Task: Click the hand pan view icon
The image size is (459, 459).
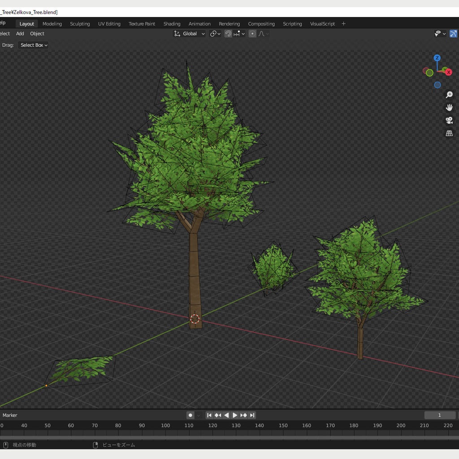Action: pyautogui.click(x=449, y=108)
